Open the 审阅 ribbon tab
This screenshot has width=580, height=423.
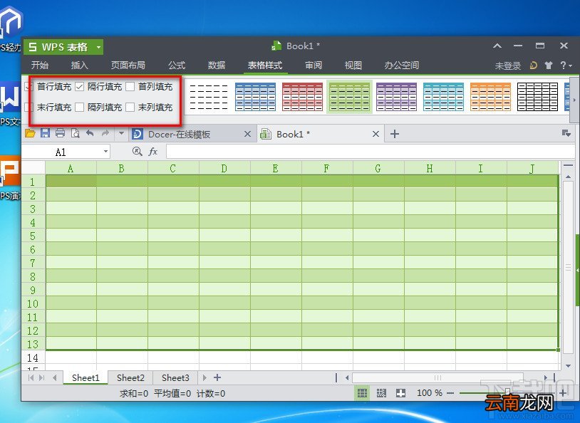tap(314, 66)
